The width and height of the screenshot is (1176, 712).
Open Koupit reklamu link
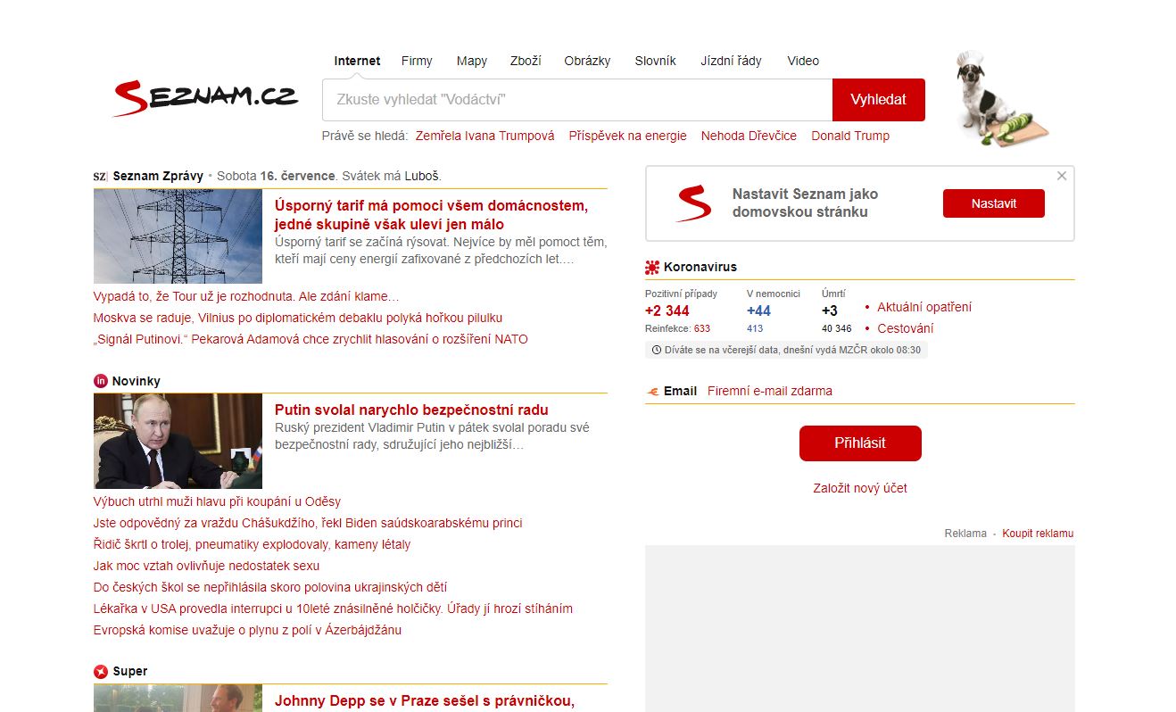1038,534
